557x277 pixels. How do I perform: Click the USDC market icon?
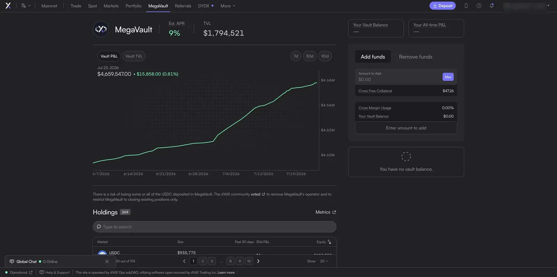tap(102, 253)
